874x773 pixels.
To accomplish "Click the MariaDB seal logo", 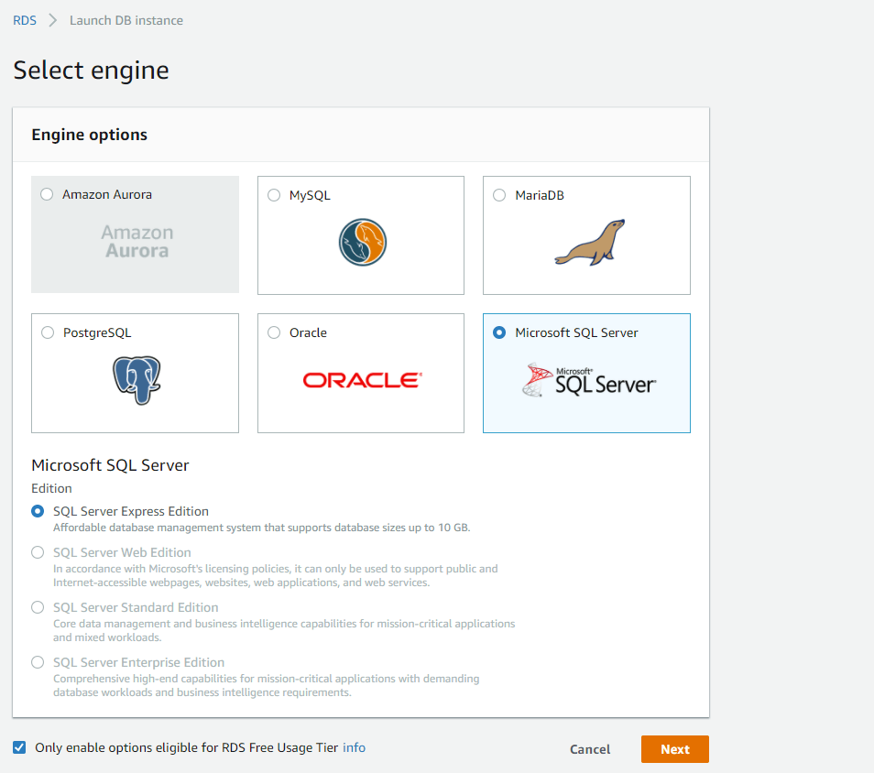I will [589, 242].
